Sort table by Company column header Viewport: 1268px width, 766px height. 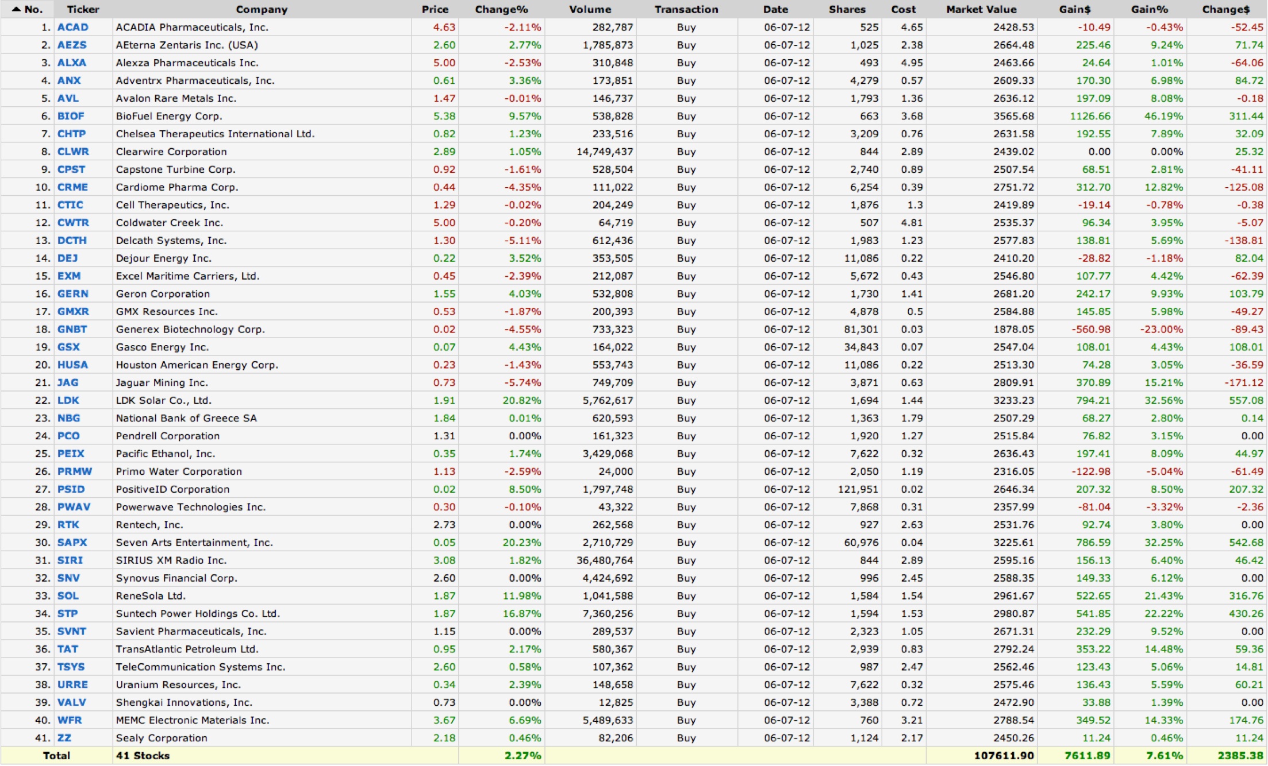tap(262, 9)
